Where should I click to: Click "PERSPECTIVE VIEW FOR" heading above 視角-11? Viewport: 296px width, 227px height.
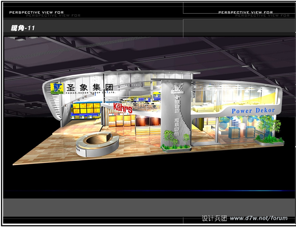coord(37,13)
